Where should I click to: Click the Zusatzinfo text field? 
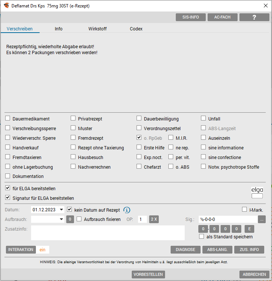tap(108, 233)
